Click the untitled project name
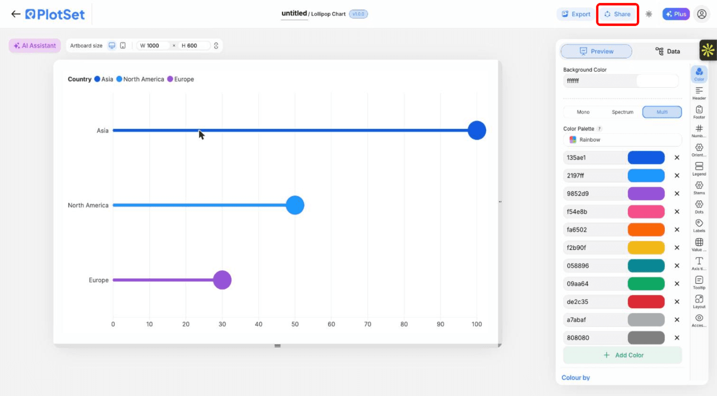This screenshot has width=717, height=396. coord(294,14)
